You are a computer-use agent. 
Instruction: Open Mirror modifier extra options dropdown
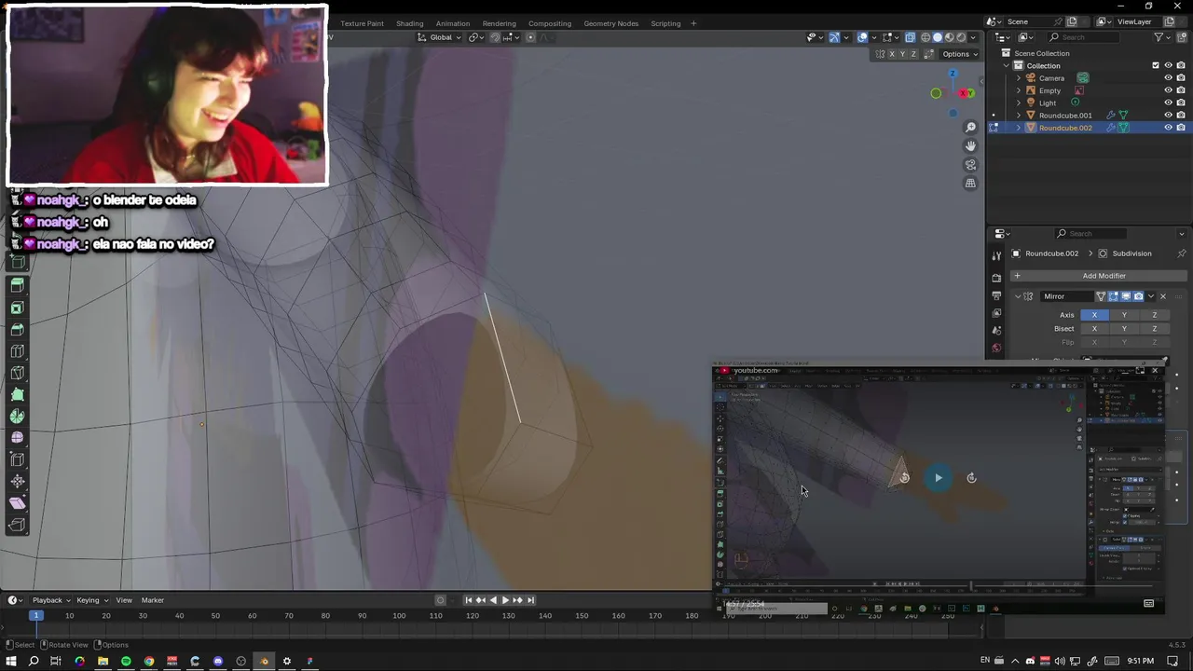click(x=1151, y=296)
